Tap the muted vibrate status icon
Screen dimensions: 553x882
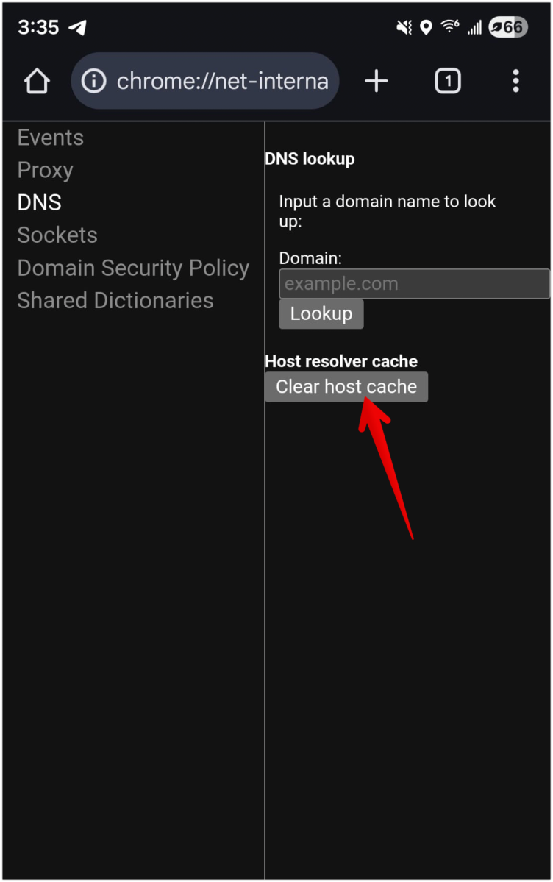[404, 27]
